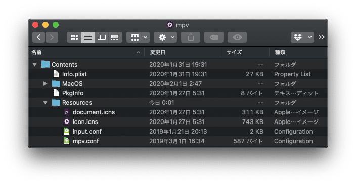Open the gear action menu
The width and height of the screenshot is (356, 185).
pyautogui.click(x=165, y=37)
